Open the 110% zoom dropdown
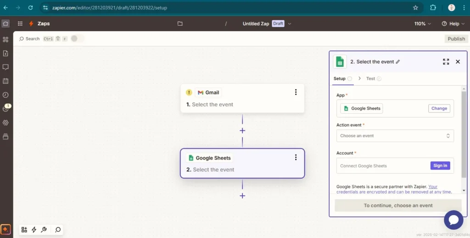Image resolution: width=470 pixels, height=238 pixels. [x=423, y=24]
